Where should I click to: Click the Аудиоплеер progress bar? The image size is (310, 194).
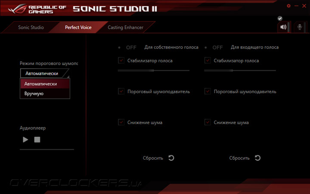[47, 149]
